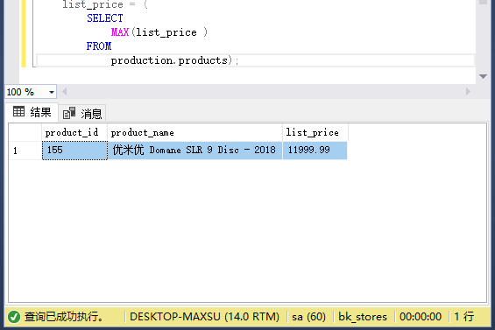Click the horizontal scrollbar right arrow
This screenshot has height=330, width=495.
coord(468,92)
